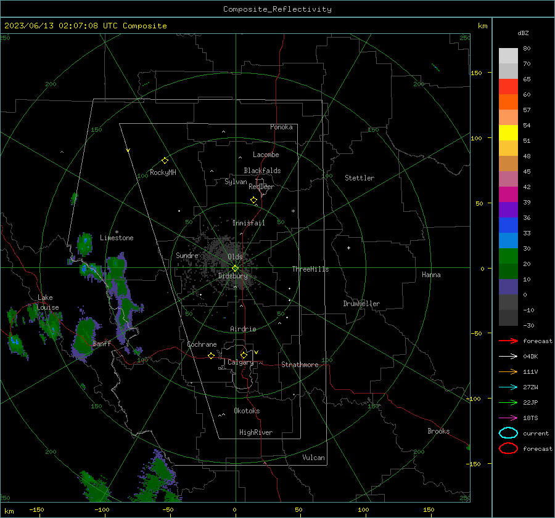Click the Brooks town label
This screenshot has width=555, height=518.
coord(438,431)
